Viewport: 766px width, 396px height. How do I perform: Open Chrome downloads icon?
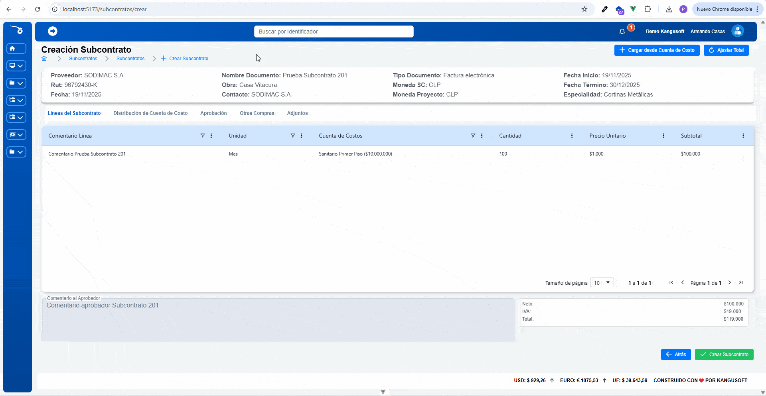(x=669, y=9)
